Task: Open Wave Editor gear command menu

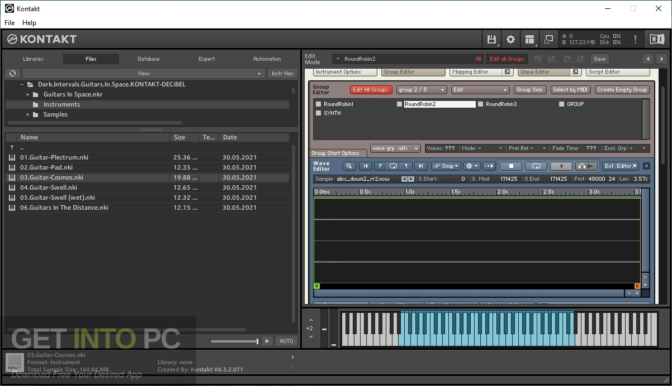Action: tap(472, 166)
